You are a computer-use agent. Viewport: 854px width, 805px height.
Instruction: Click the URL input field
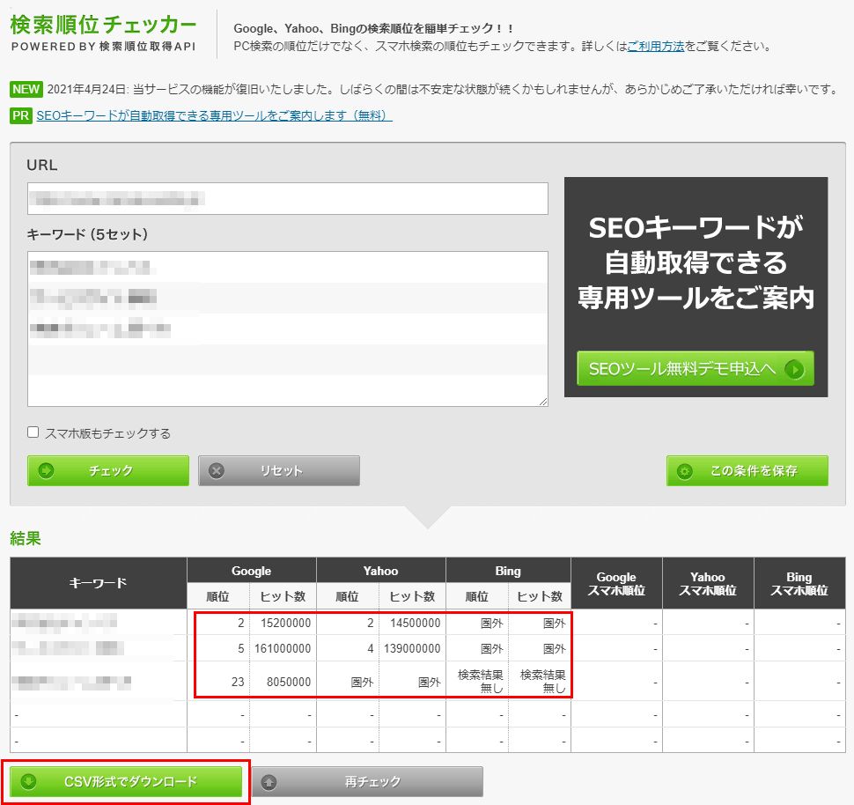tap(288, 199)
